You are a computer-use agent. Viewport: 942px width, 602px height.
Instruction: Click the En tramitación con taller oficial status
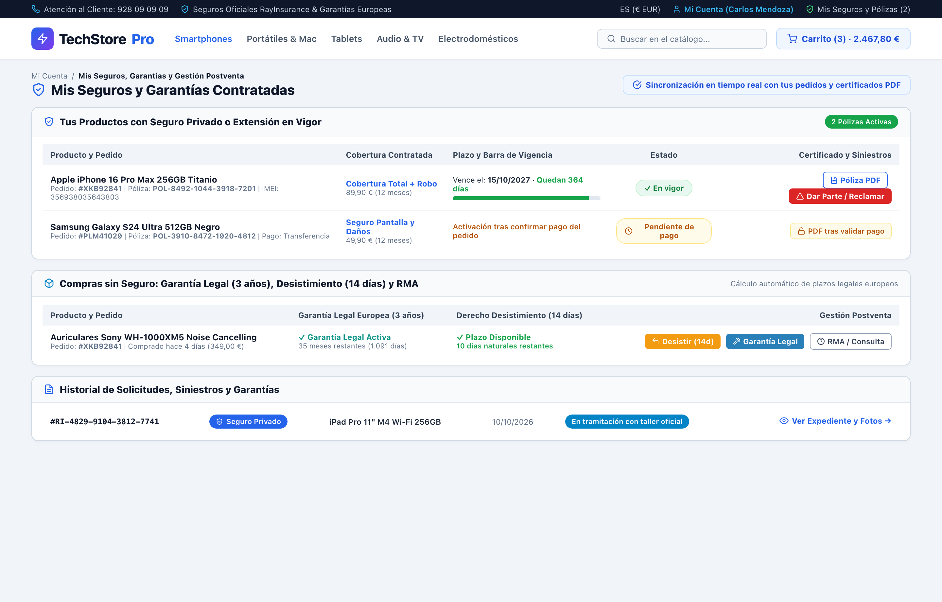point(627,421)
